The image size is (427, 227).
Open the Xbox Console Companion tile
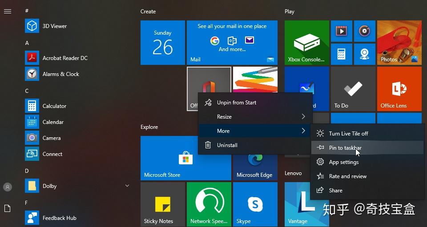(x=306, y=43)
